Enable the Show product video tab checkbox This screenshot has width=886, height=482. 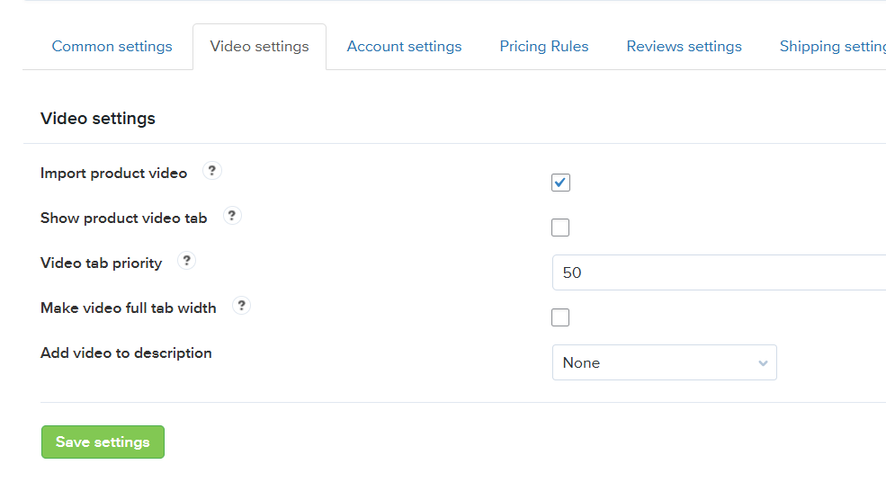click(560, 228)
